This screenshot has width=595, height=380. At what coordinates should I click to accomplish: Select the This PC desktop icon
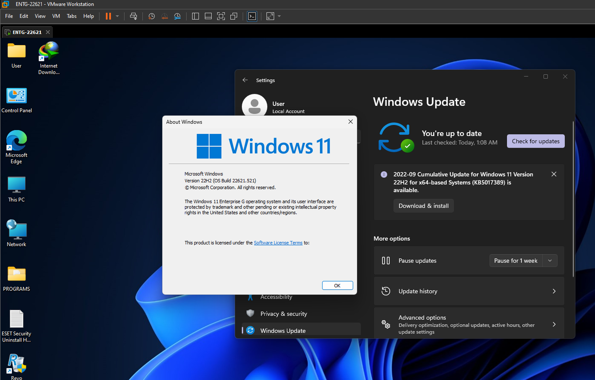coord(17,189)
